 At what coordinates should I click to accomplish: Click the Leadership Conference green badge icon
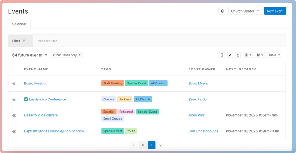coord(26,99)
